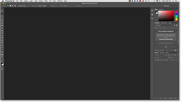Screen dimensions: 181x102
Task: Select the Horizontal Type tool
Action: click(2, 47)
